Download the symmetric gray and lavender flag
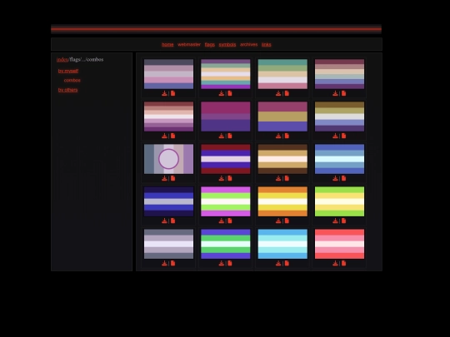The width and height of the screenshot is (450, 337). coord(164,263)
